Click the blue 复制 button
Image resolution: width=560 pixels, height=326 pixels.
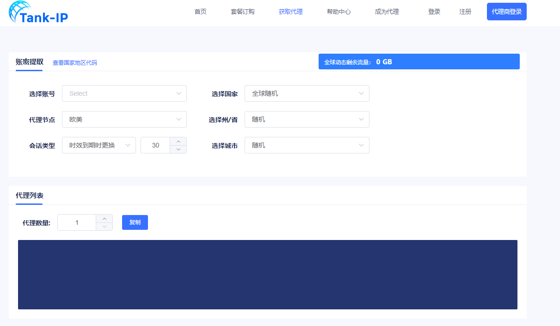pos(135,222)
